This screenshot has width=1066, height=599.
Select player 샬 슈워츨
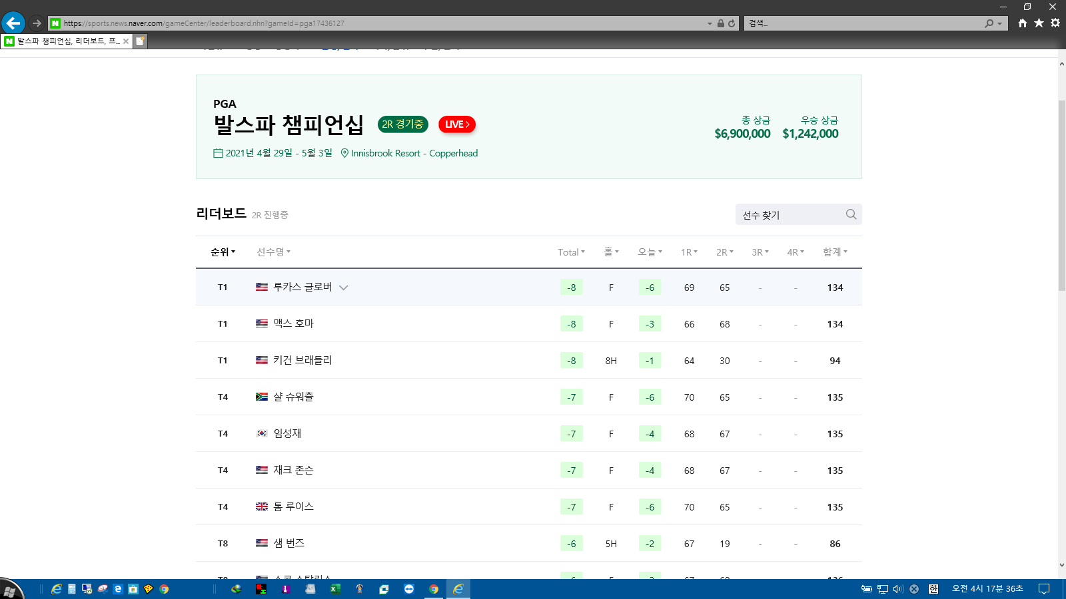293,397
